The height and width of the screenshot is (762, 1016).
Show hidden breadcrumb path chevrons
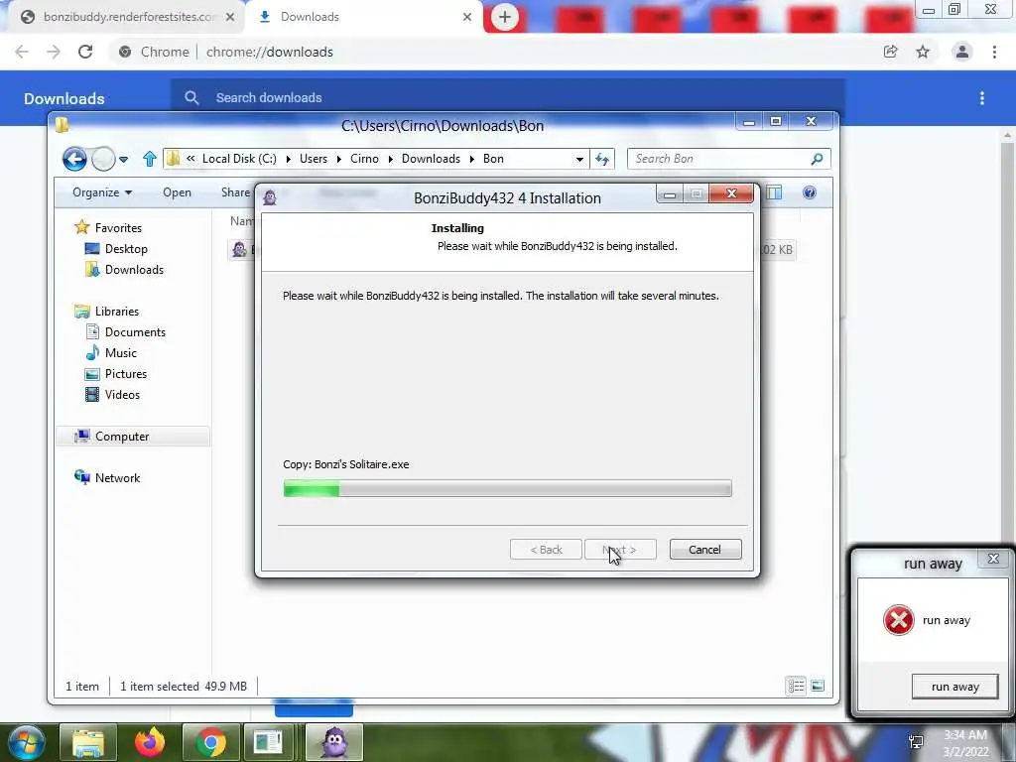pos(190,159)
